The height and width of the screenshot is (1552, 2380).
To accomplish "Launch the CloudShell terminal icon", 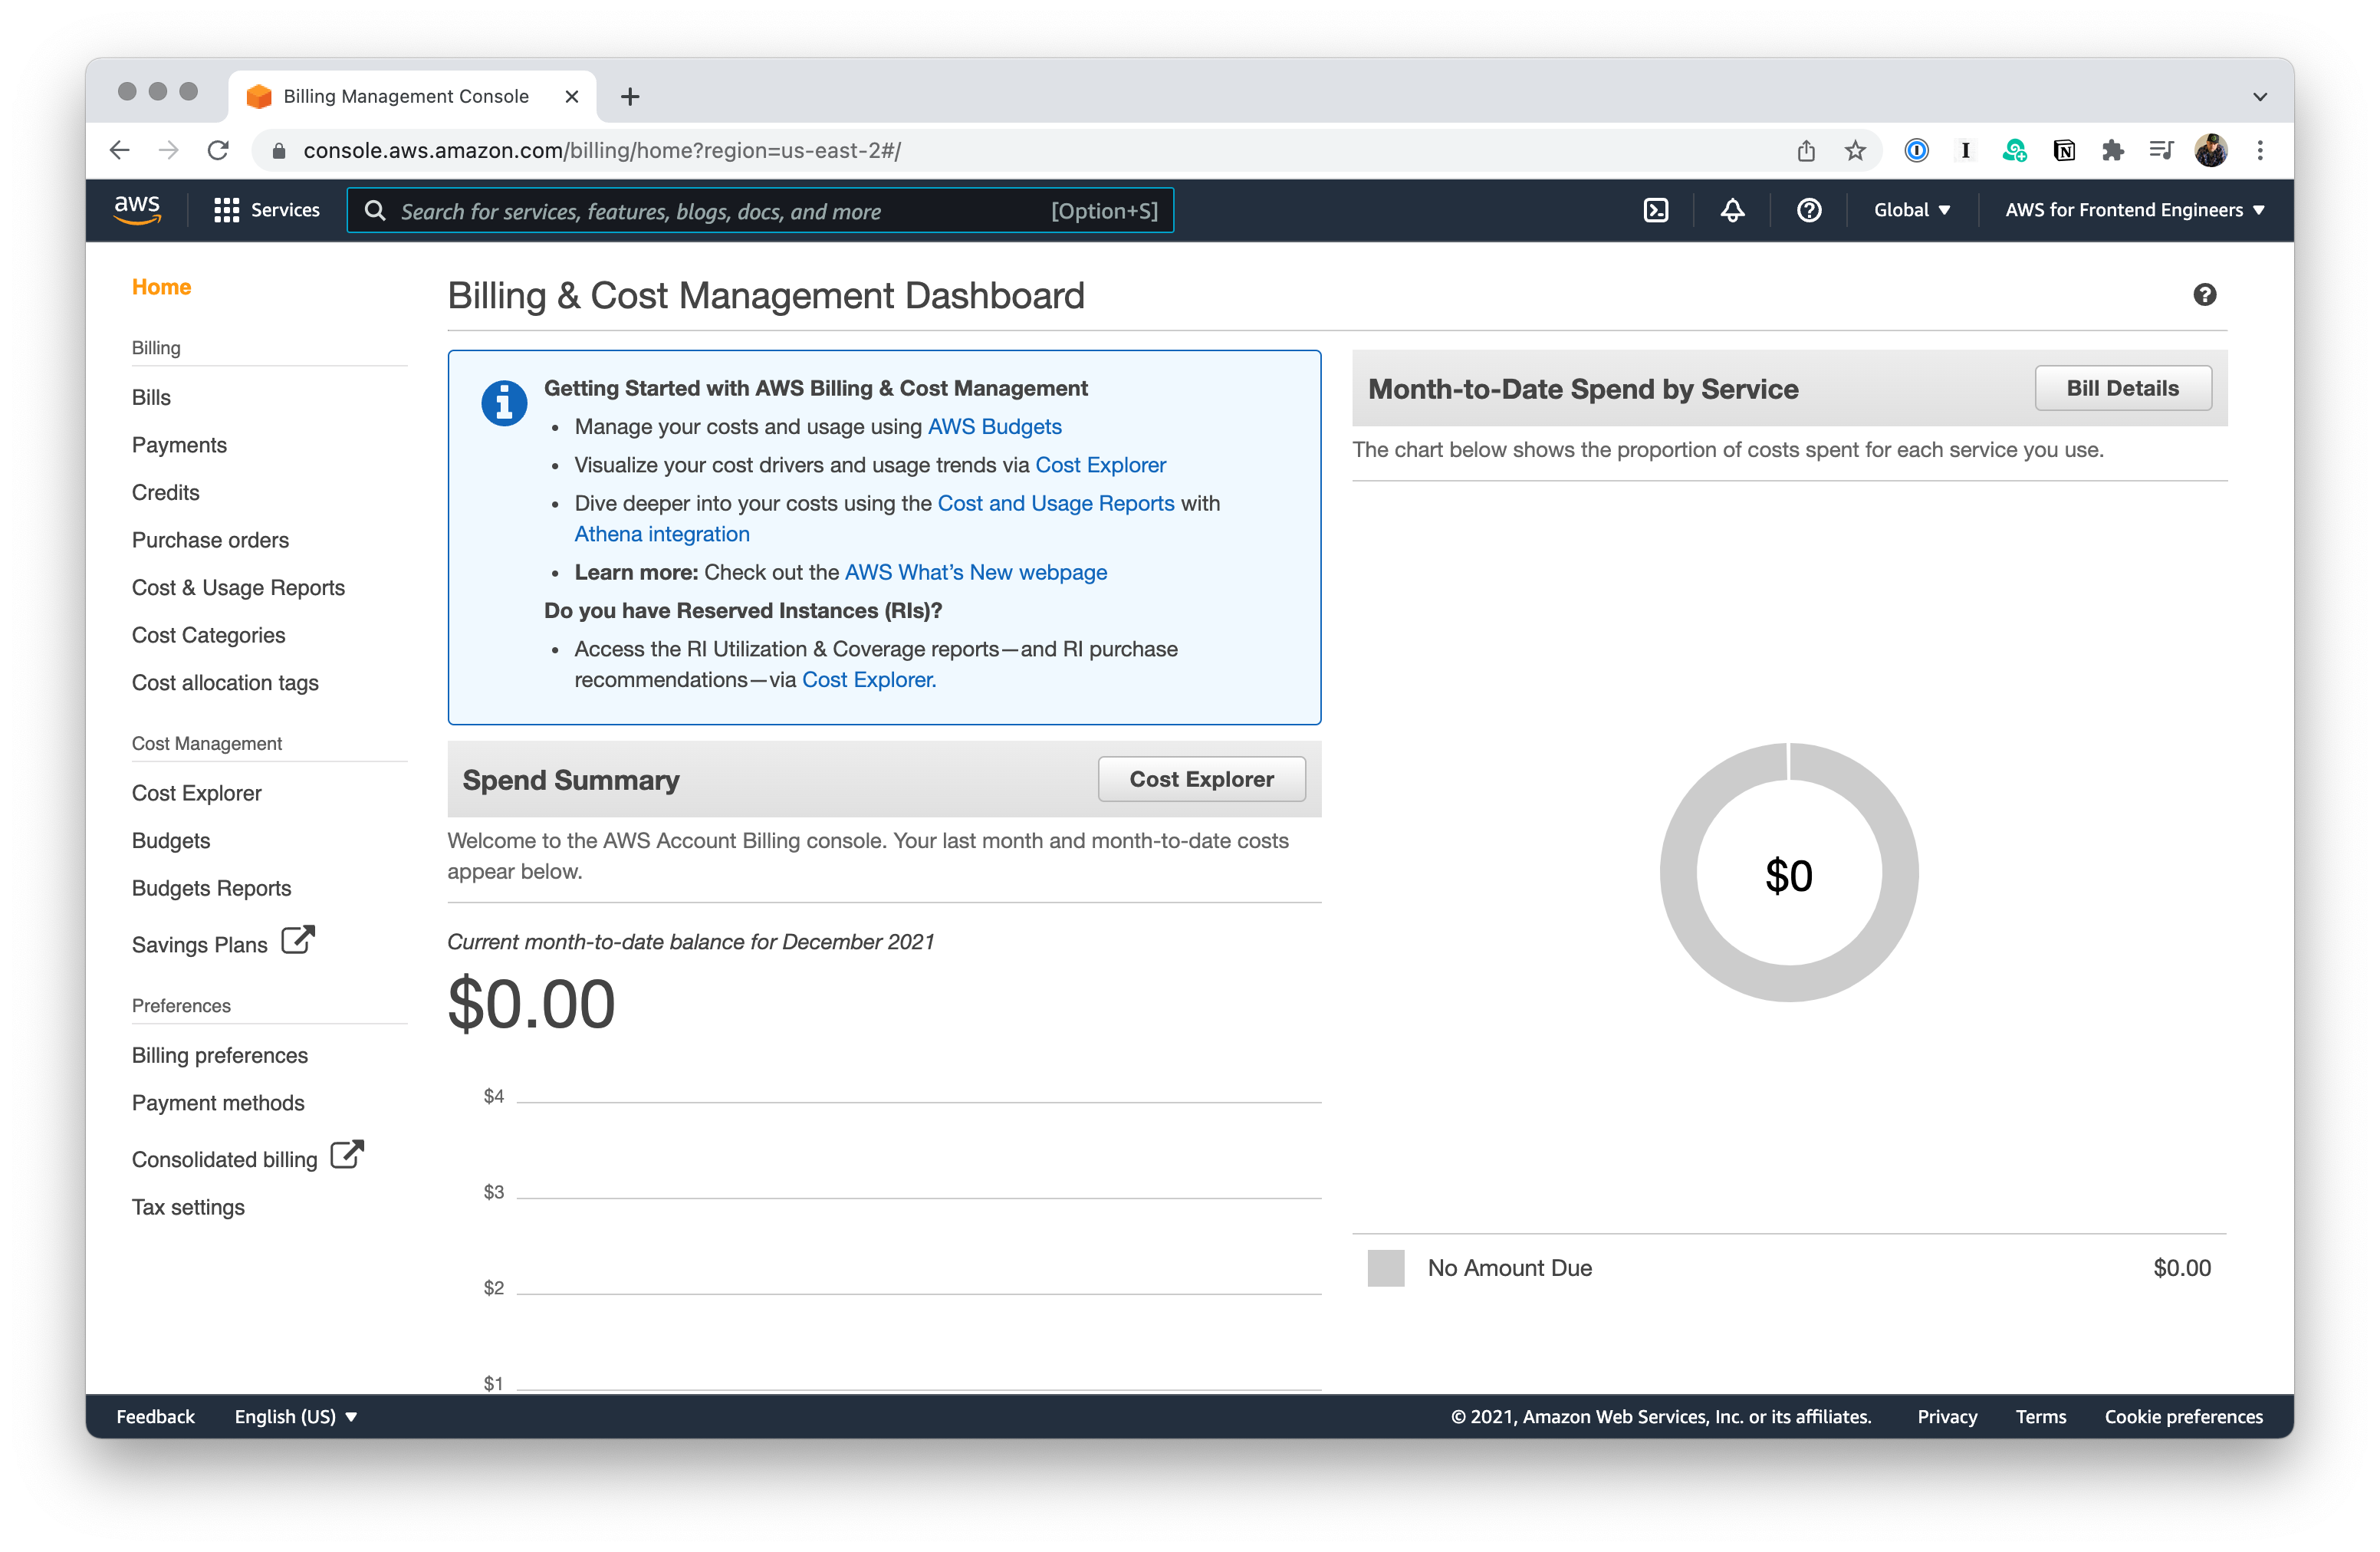I will click(1656, 210).
